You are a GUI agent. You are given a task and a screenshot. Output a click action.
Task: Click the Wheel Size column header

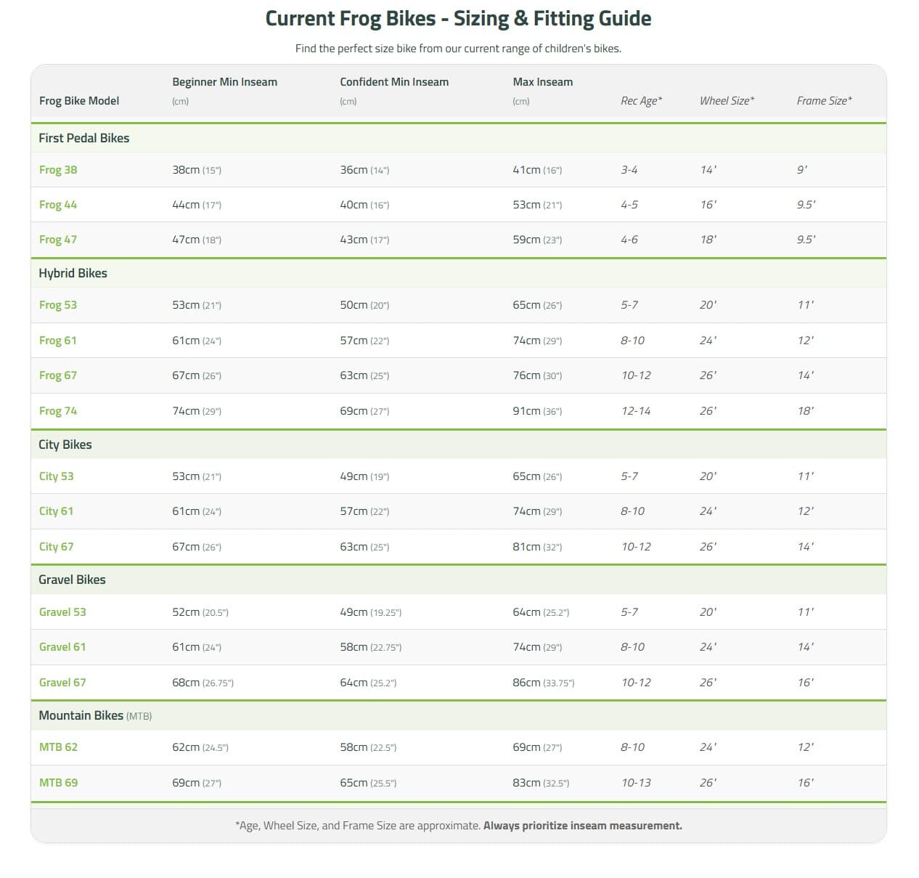(727, 101)
